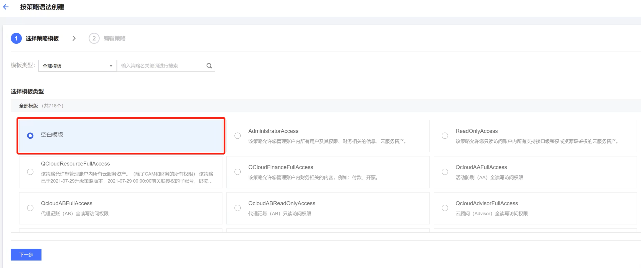641x268 pixels.
Task: Click the back arrow icon
Action: 6,7
